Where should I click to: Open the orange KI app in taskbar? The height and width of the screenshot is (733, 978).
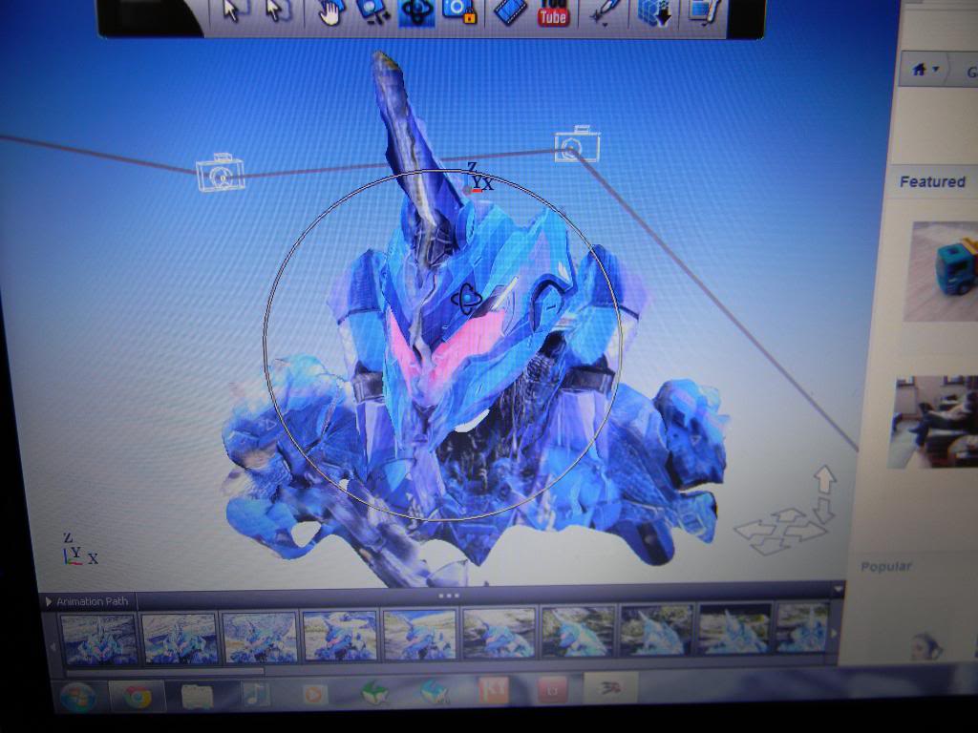click(493, 690)
